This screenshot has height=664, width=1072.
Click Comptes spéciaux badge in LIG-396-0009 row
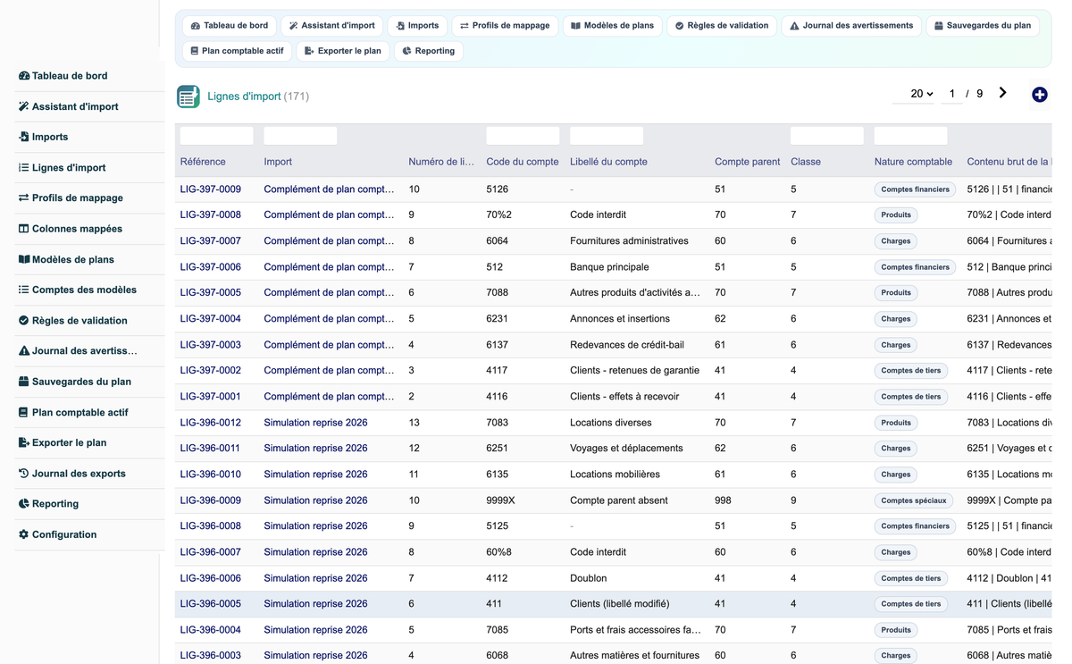pos(913,500)
